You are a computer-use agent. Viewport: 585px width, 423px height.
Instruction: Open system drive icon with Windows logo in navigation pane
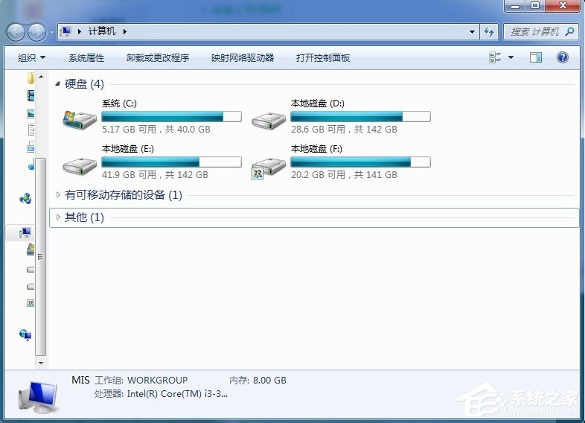31,249
